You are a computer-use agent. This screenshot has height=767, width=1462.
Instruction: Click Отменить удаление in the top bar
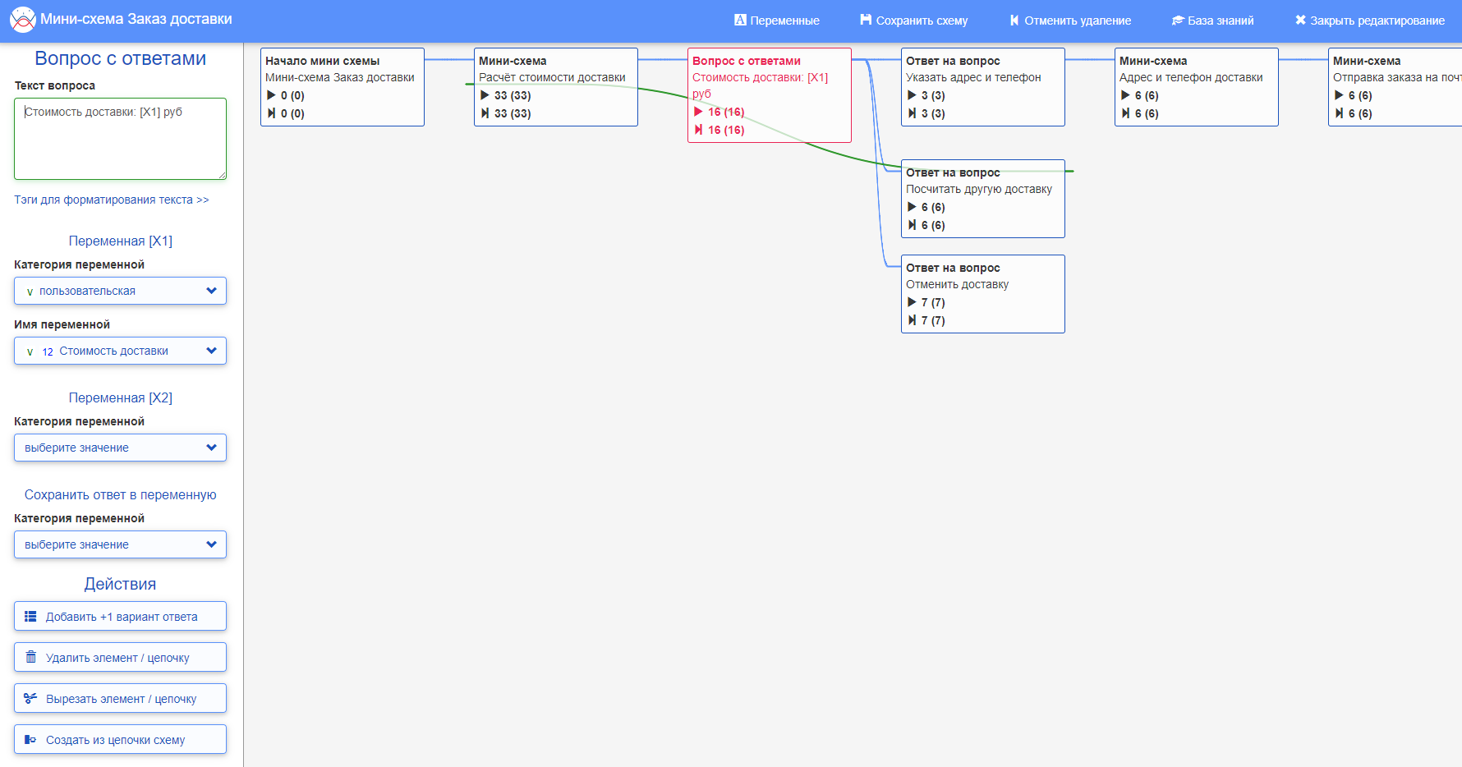pos(1070,21)
